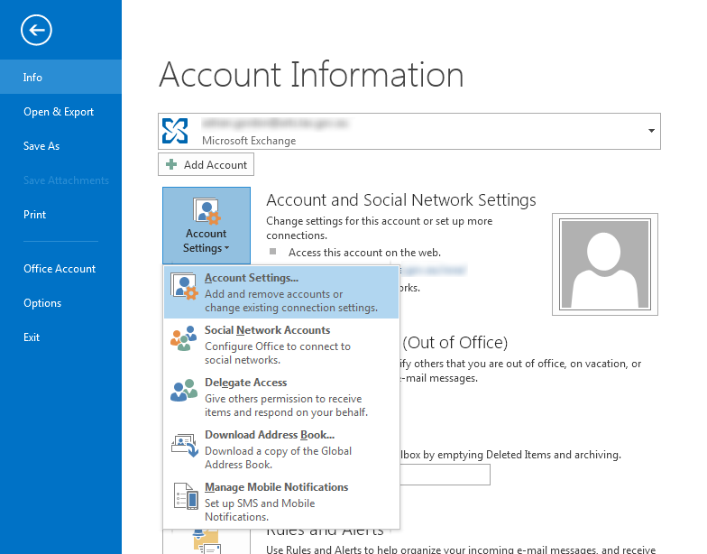Image resolution: width=707 pixels, height=554 pixels.
Task: Click the back arrow to leave Backstage view
Action: tap(36, 31)
